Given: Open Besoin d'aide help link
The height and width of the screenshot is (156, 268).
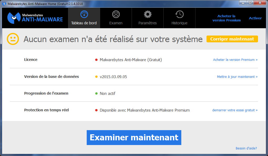Looking at the screenshot, I should (x=246, y=148).
